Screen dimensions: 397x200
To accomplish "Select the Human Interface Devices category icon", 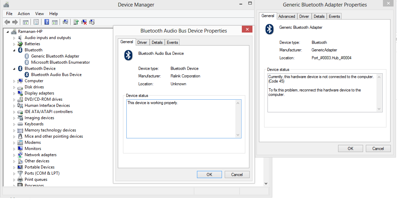I will [x=20, y=105].
